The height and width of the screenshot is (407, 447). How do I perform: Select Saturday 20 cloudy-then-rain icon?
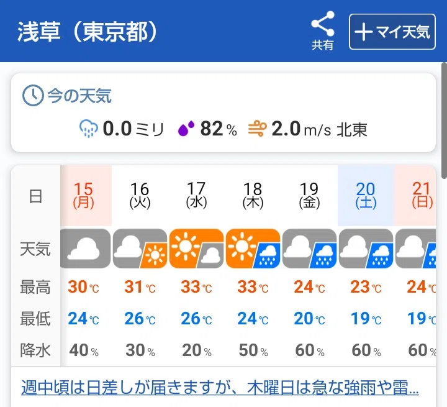coord(366,249)
